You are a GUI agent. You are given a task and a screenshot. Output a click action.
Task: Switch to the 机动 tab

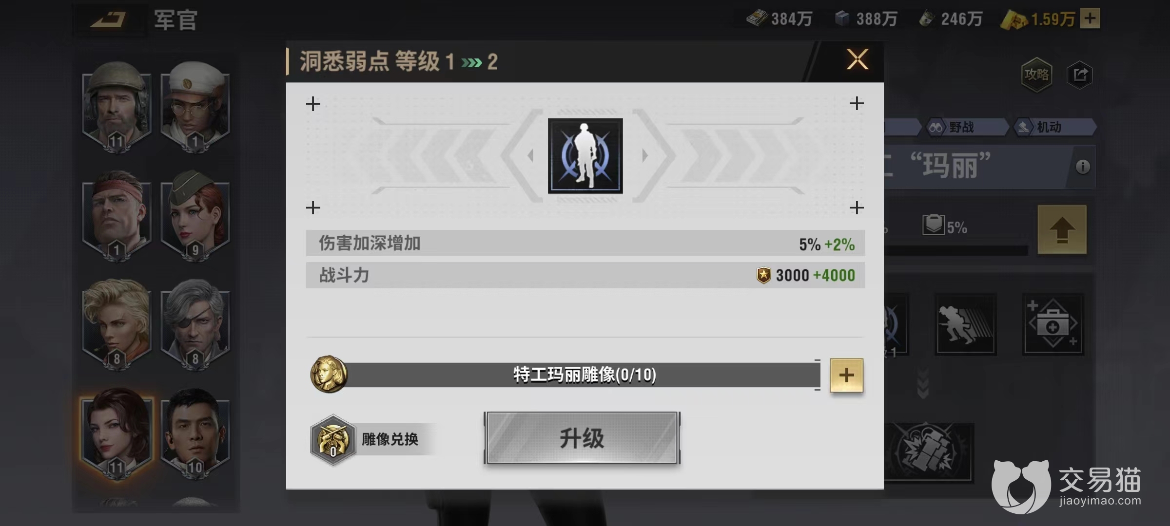tap(1053, 127)
